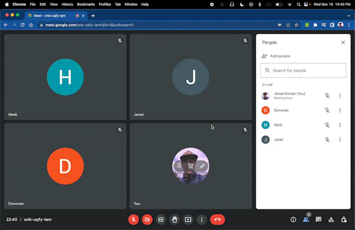The image size is (355, 230).
Task: Click Add people
Action: pyautogui.click(x=276, y=56)
